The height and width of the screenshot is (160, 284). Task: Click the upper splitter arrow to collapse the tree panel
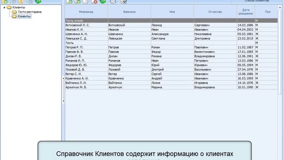coord(63,78)
